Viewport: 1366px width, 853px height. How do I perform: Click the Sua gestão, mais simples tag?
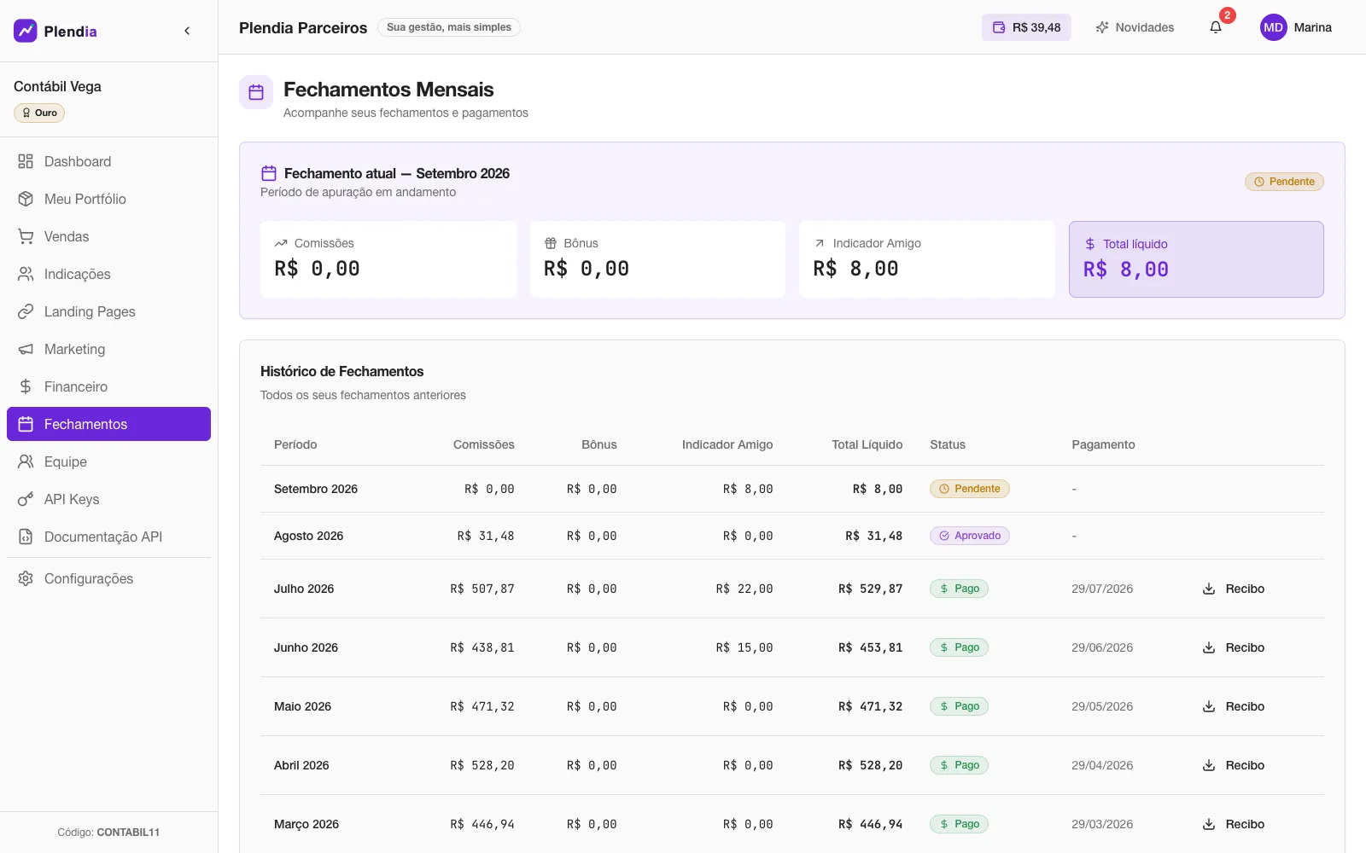point(449,27)
